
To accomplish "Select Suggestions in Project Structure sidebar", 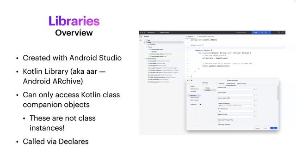I will coord(194,105).
